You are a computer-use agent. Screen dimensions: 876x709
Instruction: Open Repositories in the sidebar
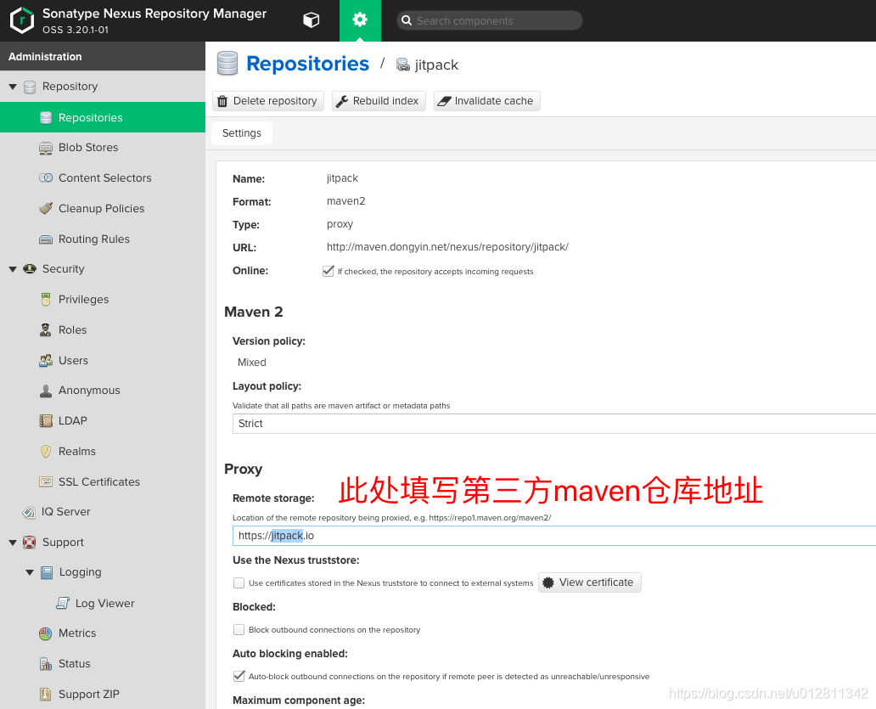pos(103,117)
